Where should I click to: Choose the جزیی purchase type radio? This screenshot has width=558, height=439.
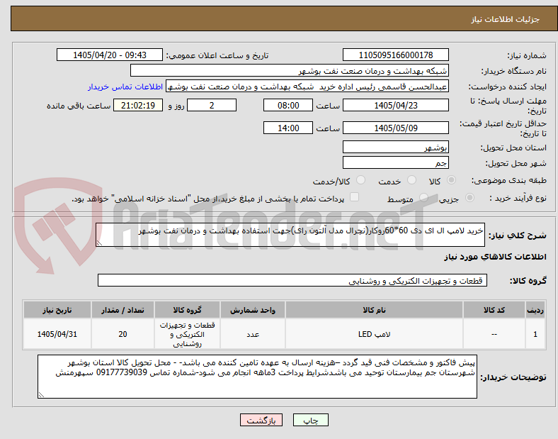(469, 198)
